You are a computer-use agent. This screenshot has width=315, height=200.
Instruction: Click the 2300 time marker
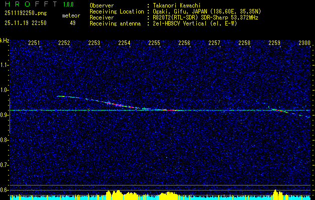tap(304, 42)
